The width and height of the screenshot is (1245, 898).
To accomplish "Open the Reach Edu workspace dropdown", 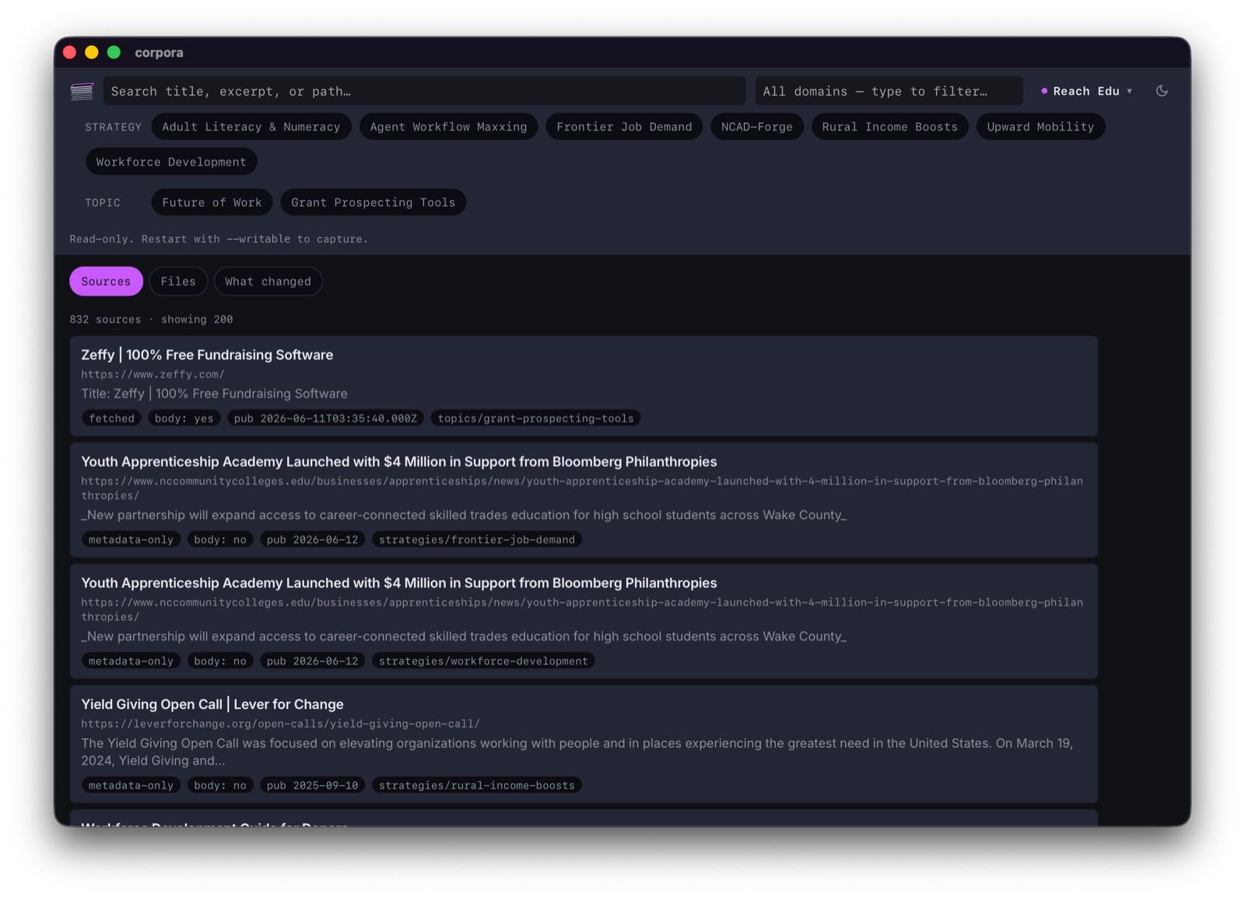I will [1086, 91].
